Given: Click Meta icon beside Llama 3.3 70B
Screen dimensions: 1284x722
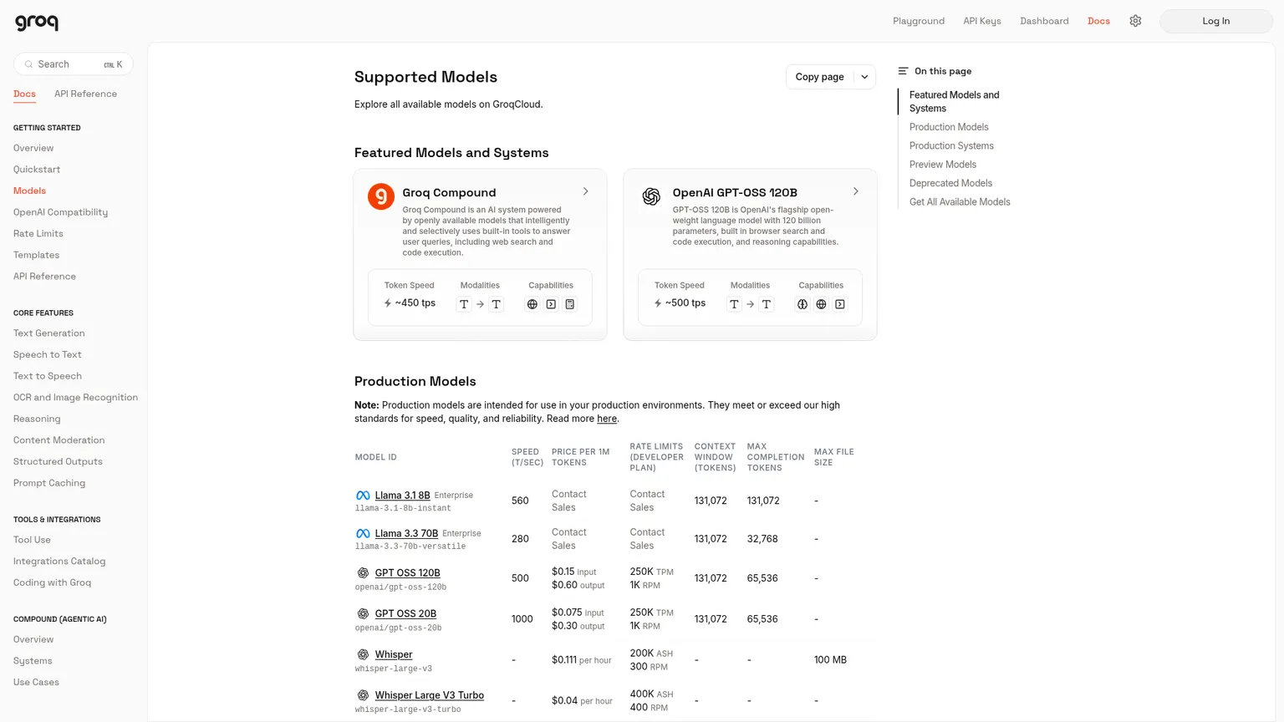Looking at the screenshot, I should (x=363, y=533).
